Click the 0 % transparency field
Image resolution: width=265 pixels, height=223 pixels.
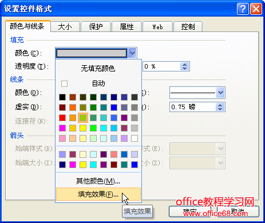coord(161,66)
